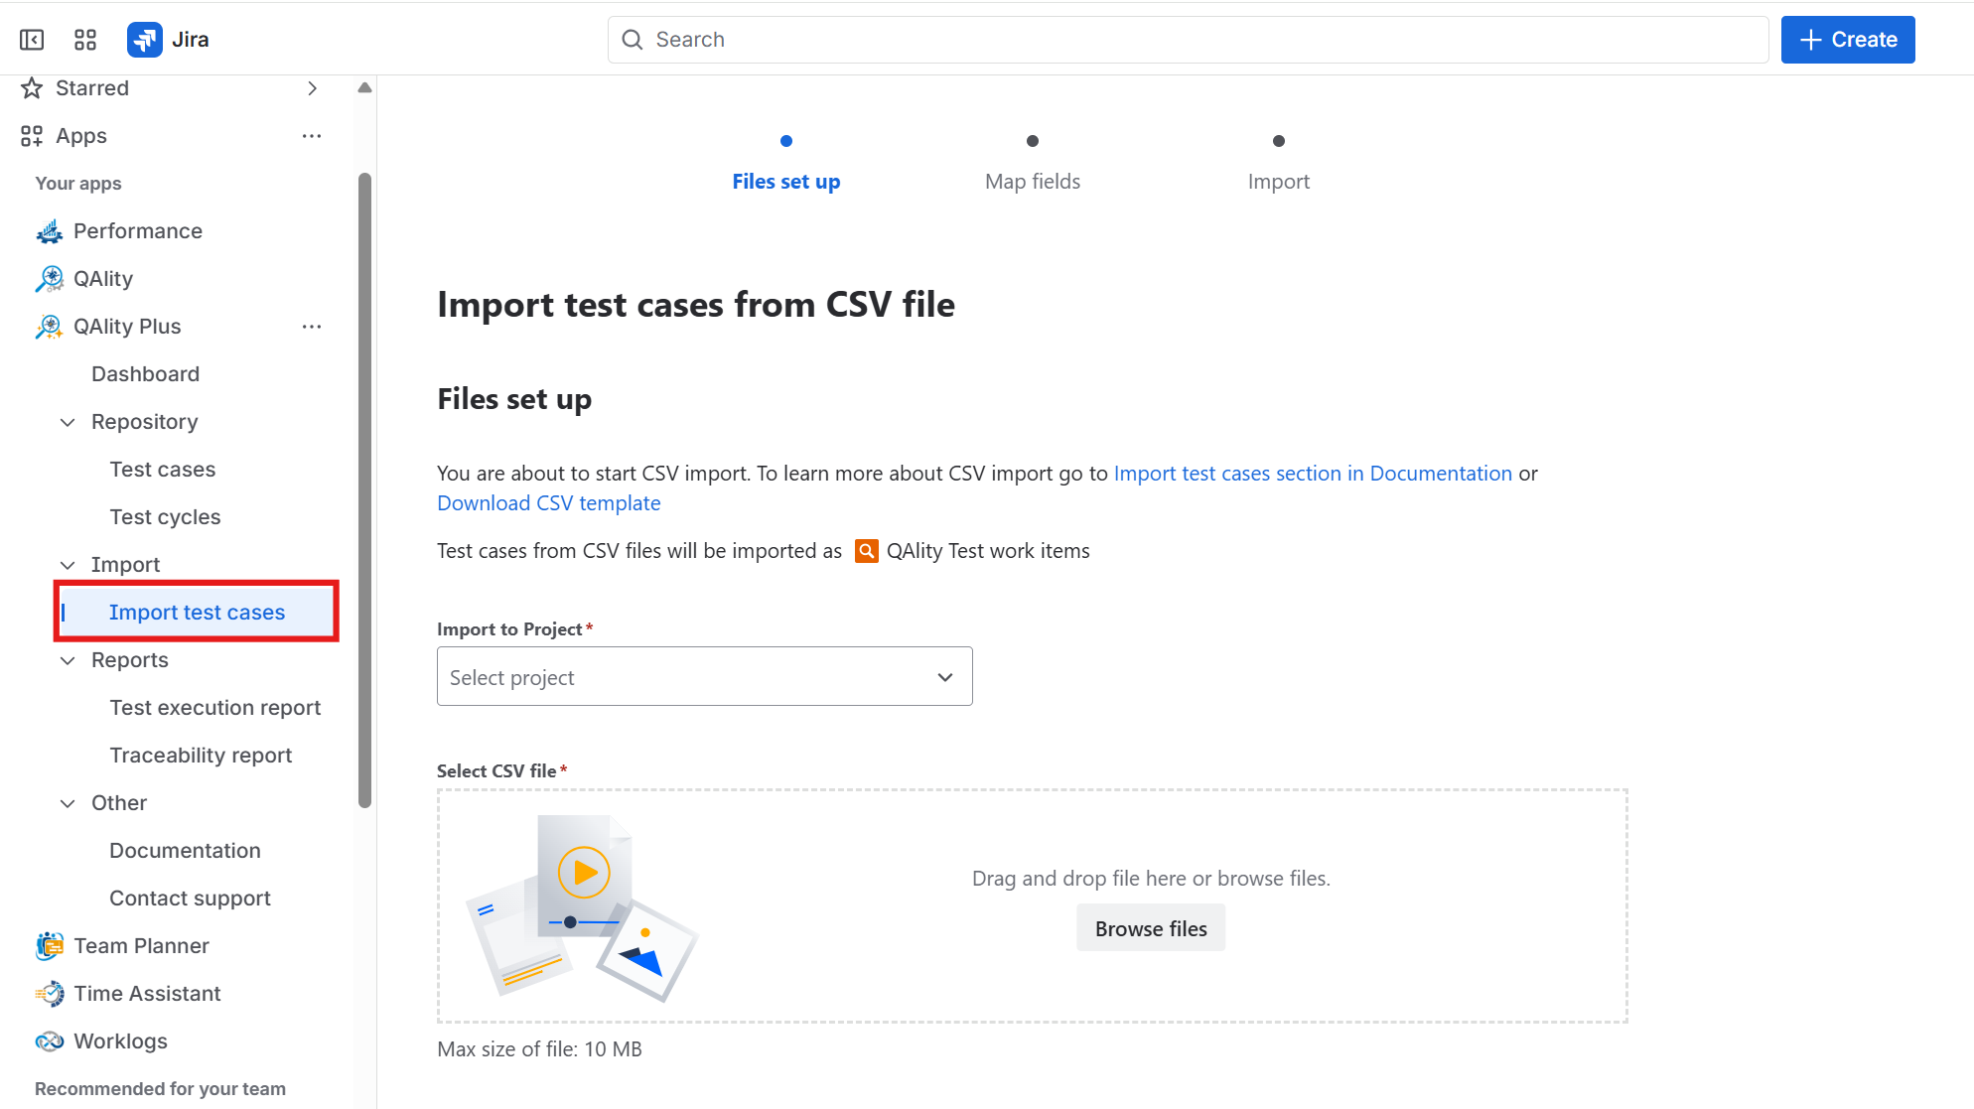This screenshot has width=1974, height=1109.
Task: Collapse the Reports section chevron
Action: (x=68, y=660)
